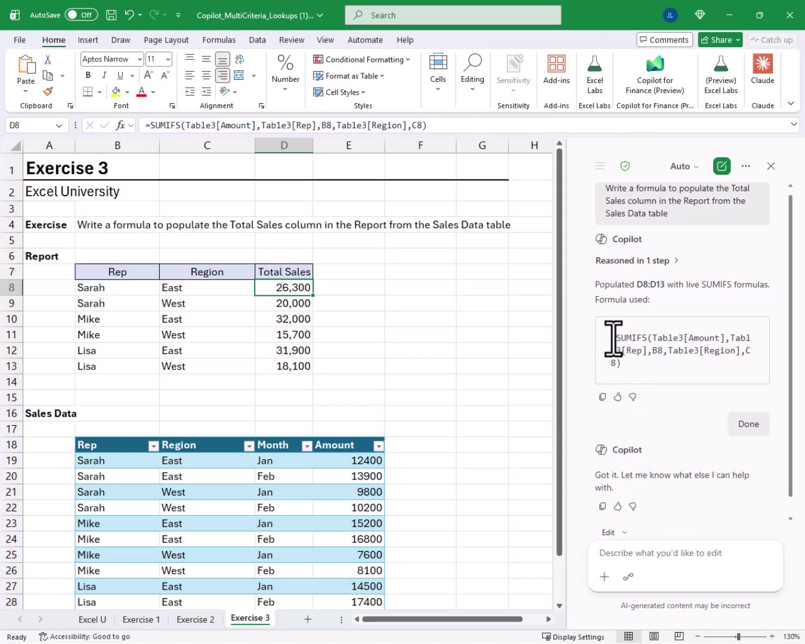Click the plus icon in Copilot prompt box
The height and width of the screenshot is (644, 805).
604,577
